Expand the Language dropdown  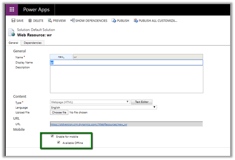(x=103, y=107)
